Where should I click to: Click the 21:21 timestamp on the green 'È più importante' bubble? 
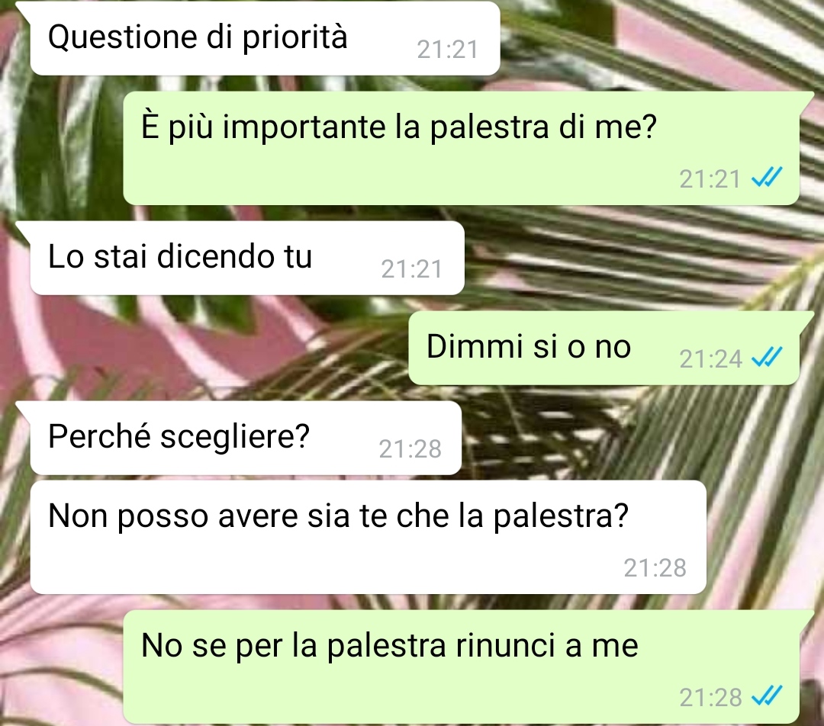point(710,179)
